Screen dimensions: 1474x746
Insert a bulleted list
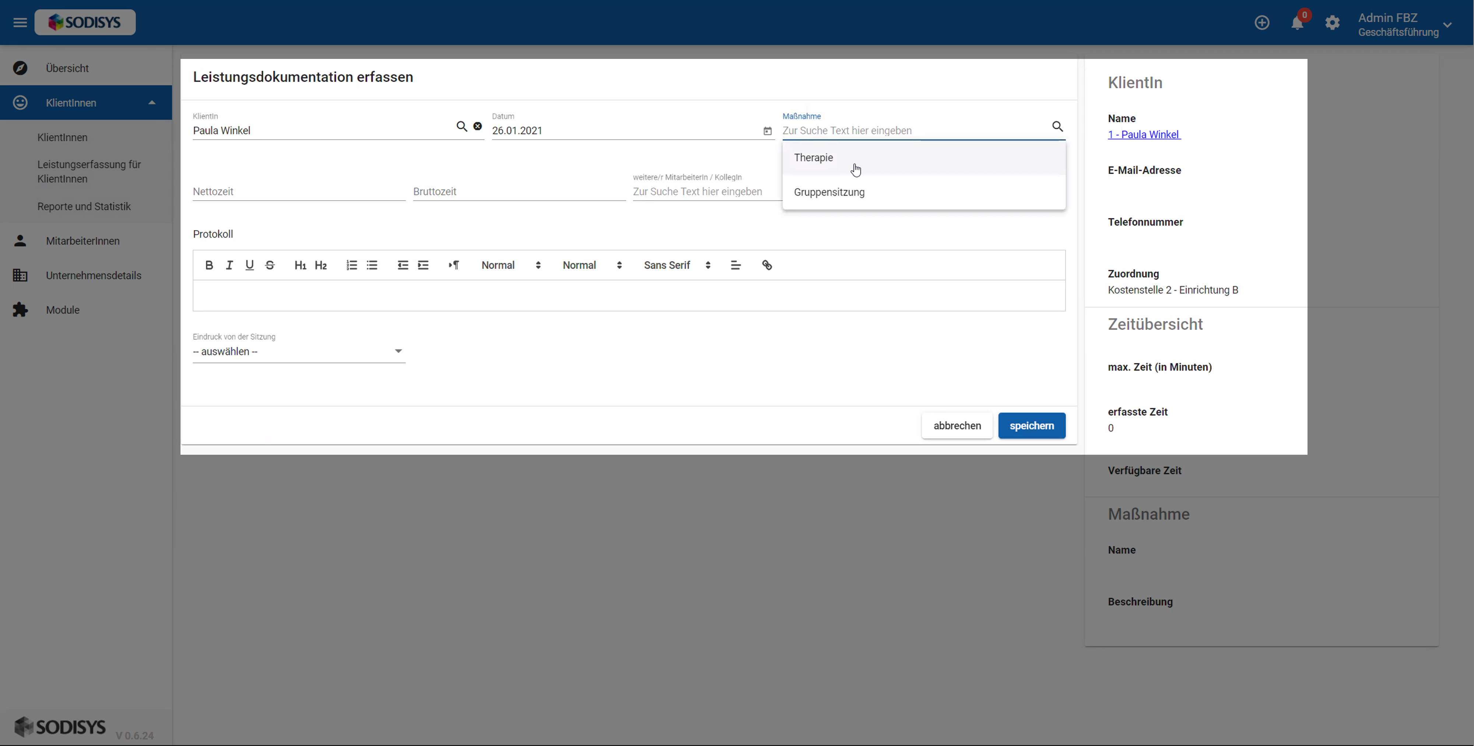click(372, 265)
